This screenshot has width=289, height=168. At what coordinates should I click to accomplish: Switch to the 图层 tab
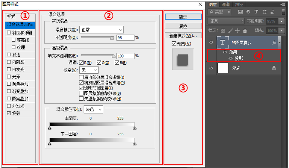click(213, 5)
